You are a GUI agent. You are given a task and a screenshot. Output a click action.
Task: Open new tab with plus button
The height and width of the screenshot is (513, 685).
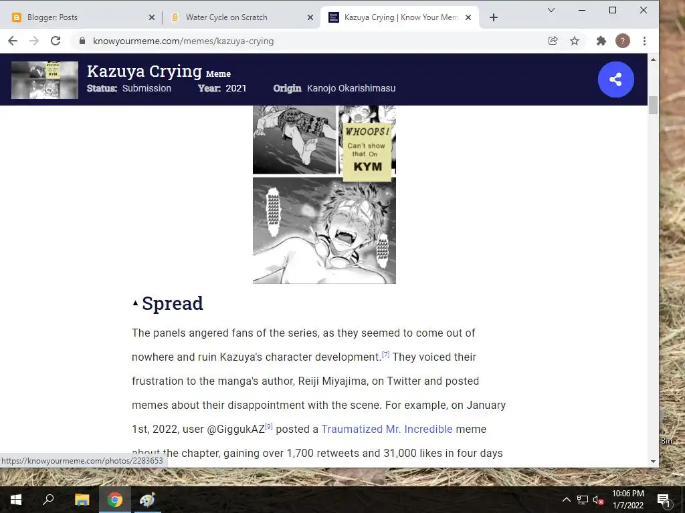click(x=493, y=17)
